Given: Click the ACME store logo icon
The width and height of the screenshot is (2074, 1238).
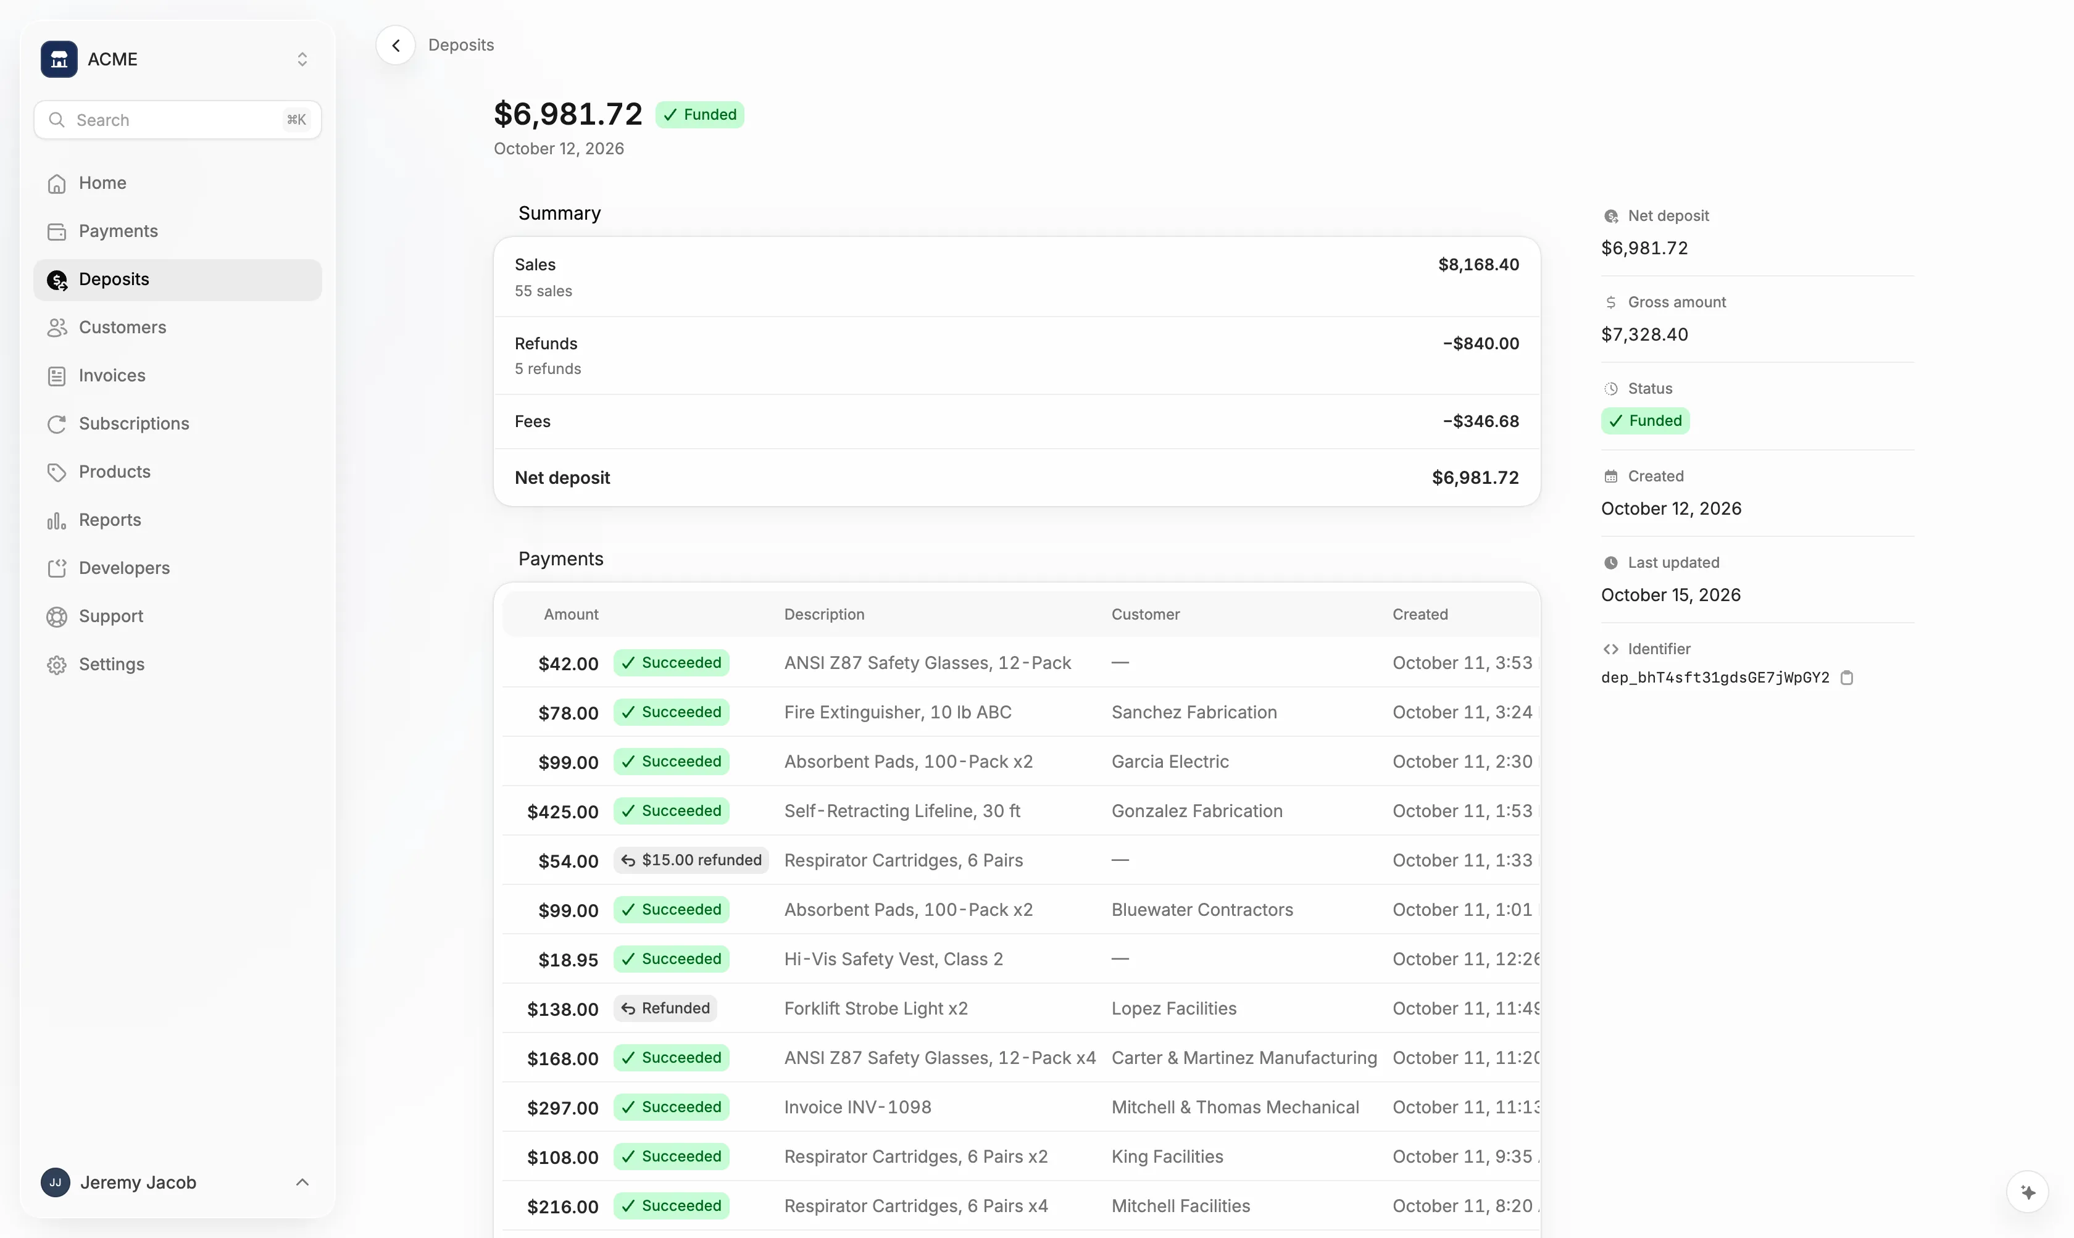Looking at the screenshot, I should (x=59, y=59).
